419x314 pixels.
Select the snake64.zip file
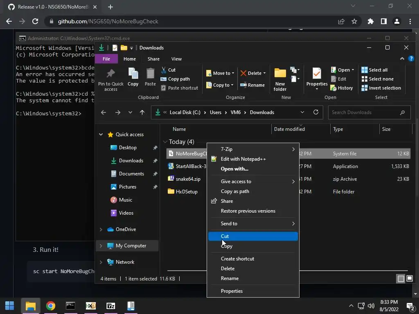(188, 179)
